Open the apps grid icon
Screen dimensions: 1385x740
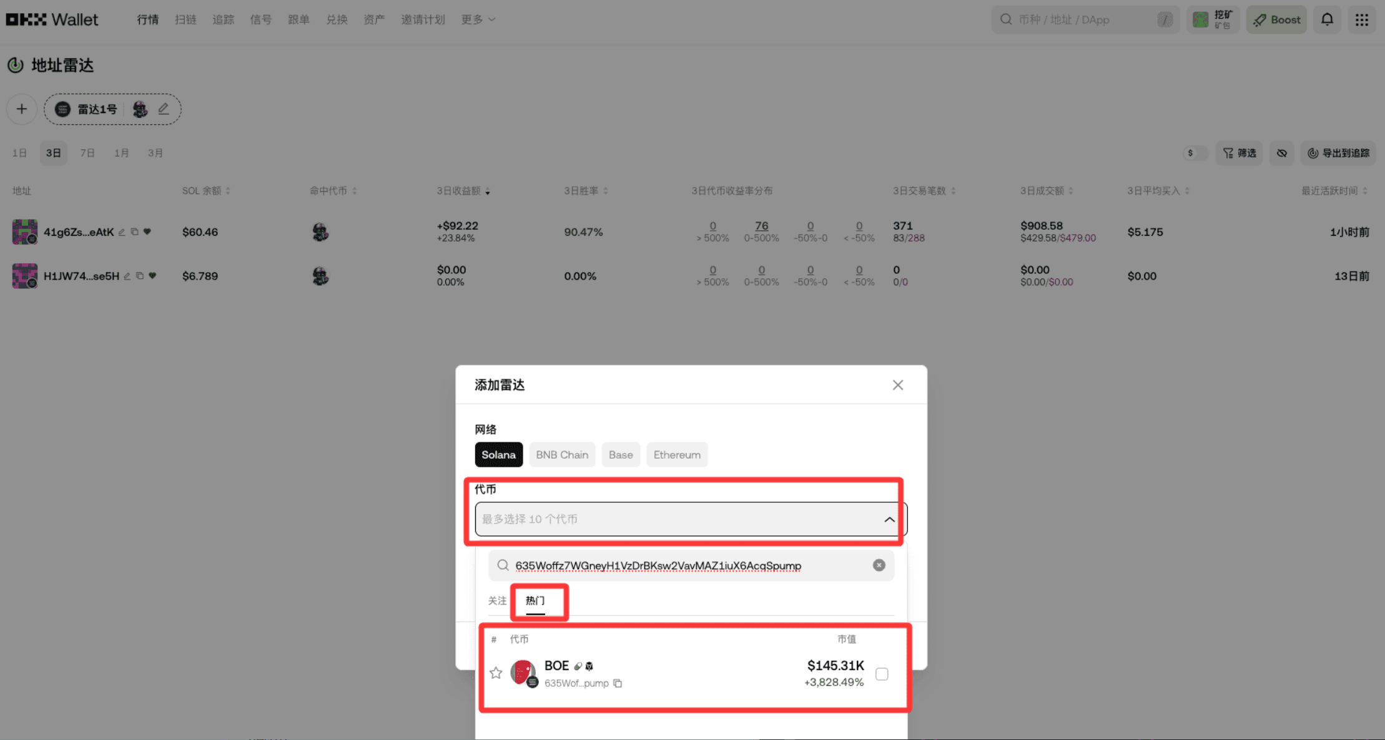(x=1362, y=19)
